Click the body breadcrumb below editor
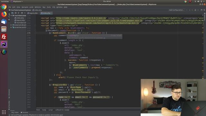Viewport: 206px width, 116px height. [44, 110]
